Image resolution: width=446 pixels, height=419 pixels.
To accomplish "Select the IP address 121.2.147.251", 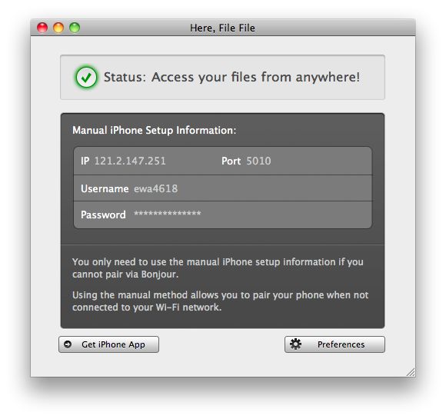I will pyautogui.click(x=130, y=161).
